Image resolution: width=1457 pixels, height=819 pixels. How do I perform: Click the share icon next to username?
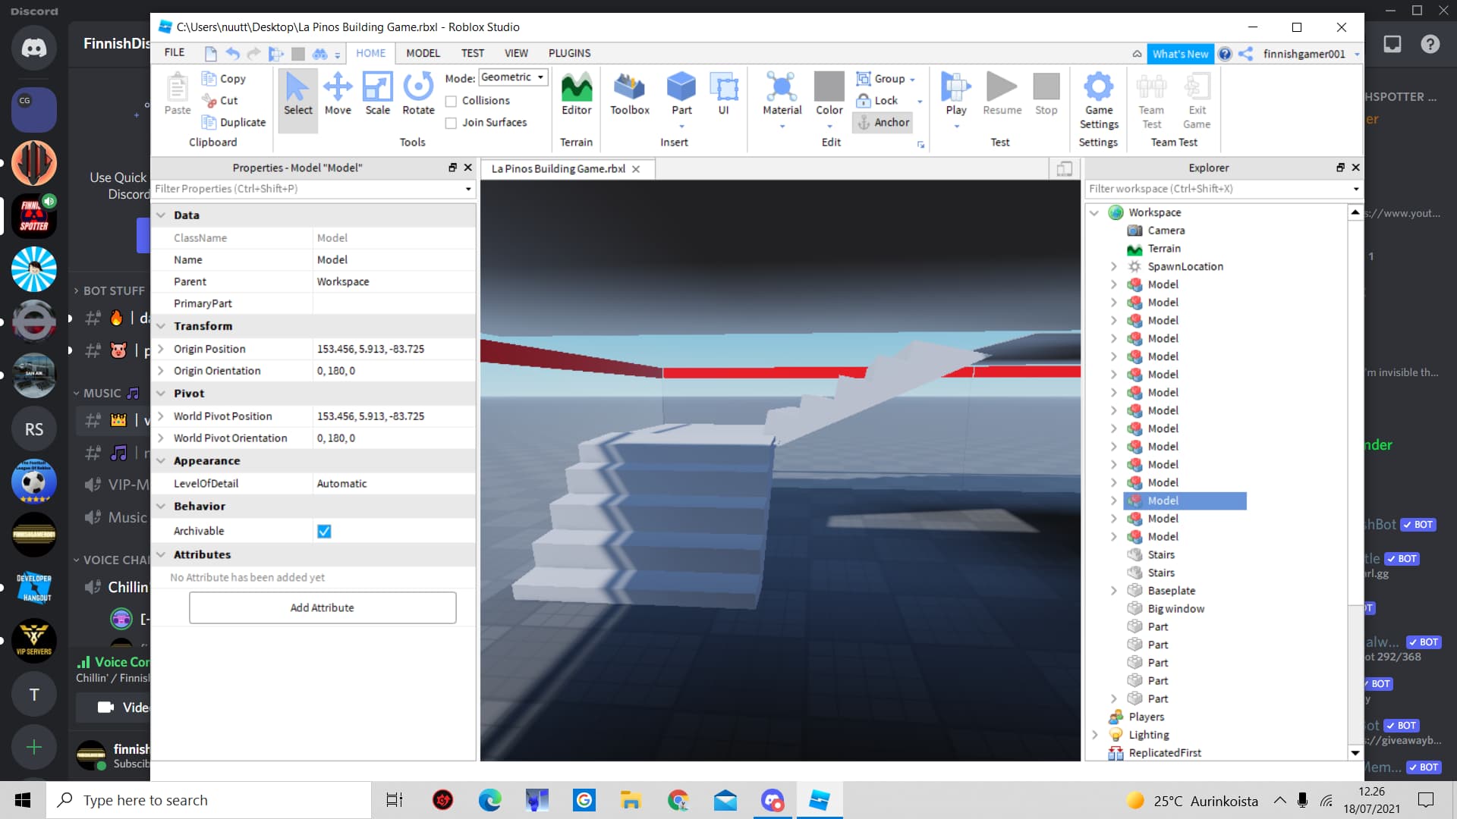[1245, 54]
